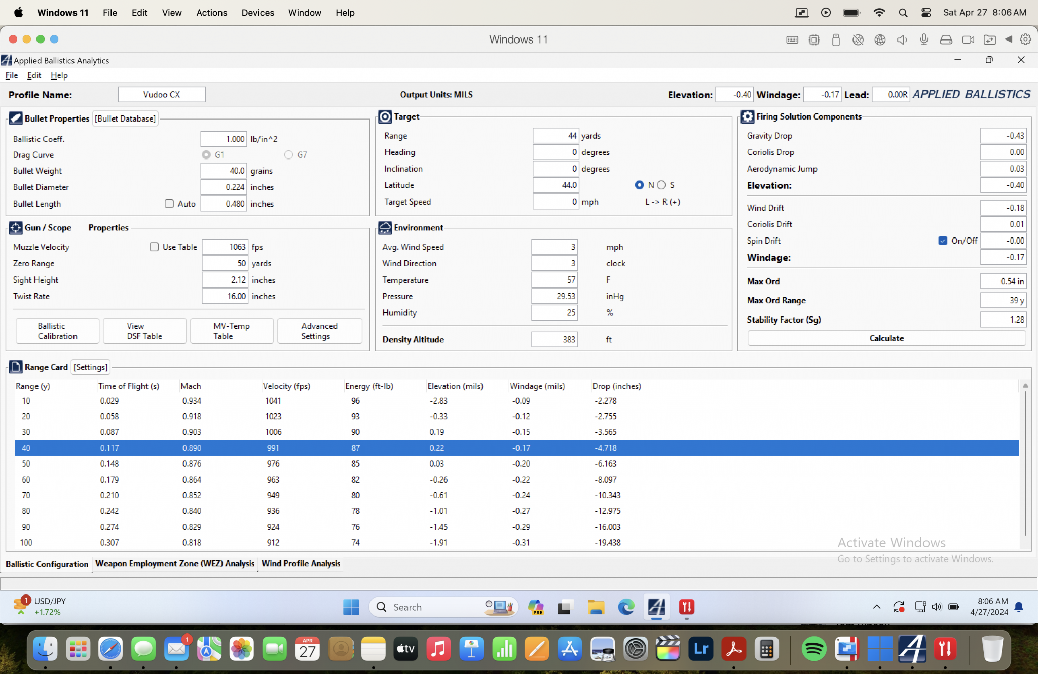Open Calculator from the macOS dock
Viewport: 1038px width, 674px height.
click(766, 649)
